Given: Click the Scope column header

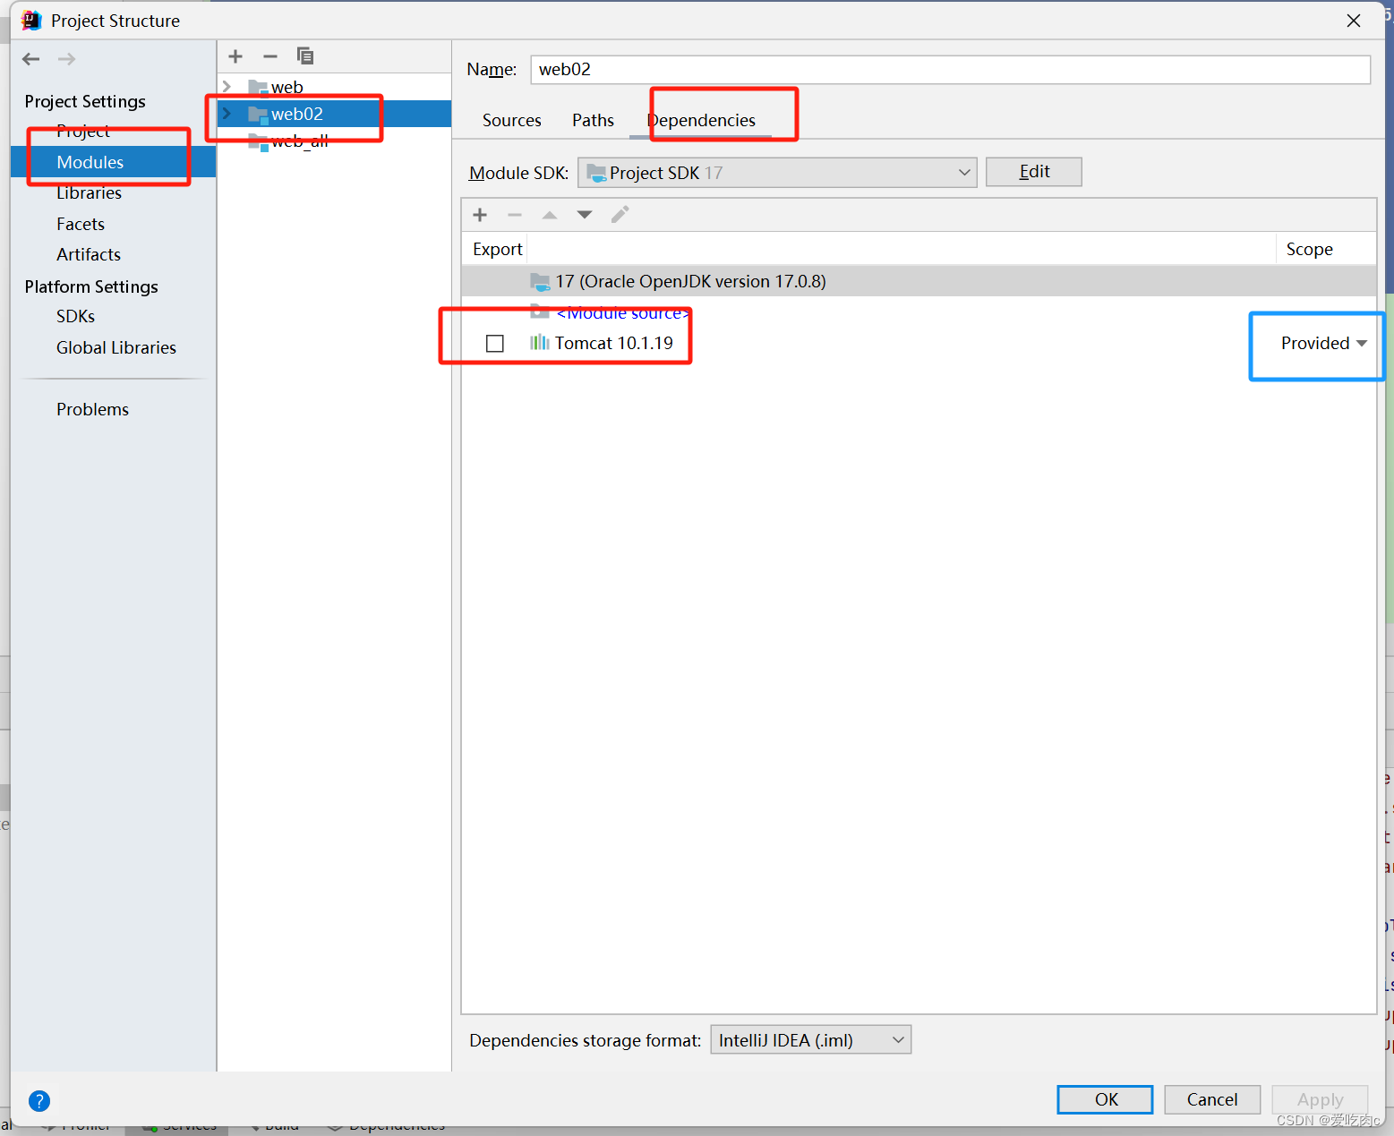Looking at the screenshot, I should pos(1309,250).
